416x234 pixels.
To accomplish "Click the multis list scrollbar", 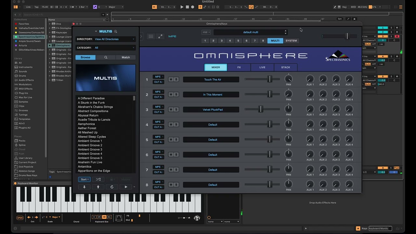I will [x=134, y=98].
